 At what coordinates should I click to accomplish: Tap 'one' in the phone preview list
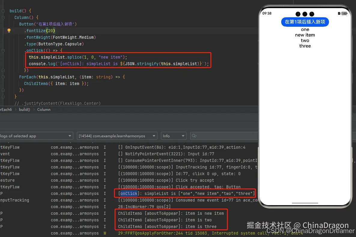click(305, 29)
